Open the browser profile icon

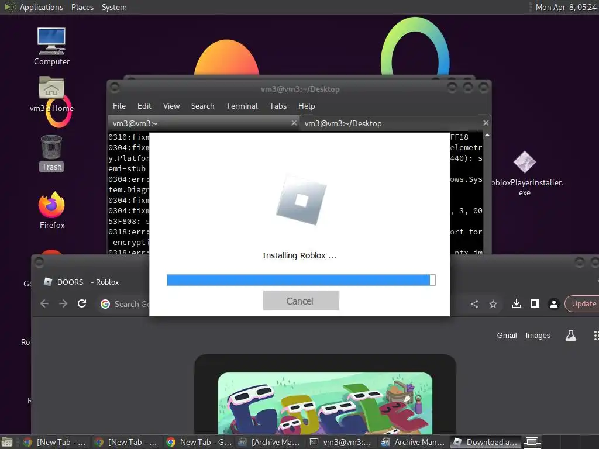pos(553,304)
